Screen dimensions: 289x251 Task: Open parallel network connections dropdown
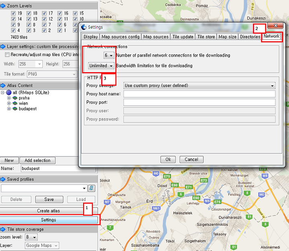click(x=109, y=55)
